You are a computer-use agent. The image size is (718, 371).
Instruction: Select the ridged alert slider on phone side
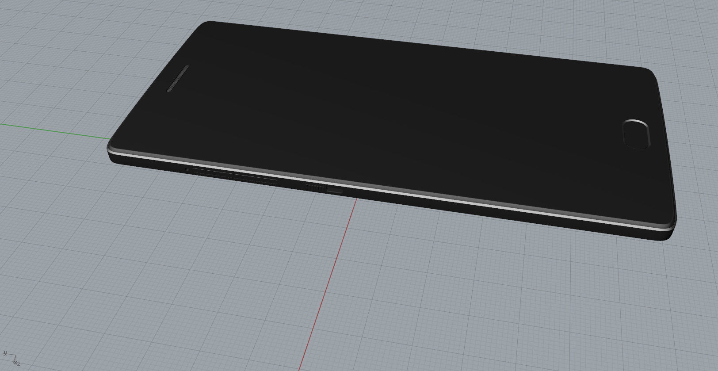pyautogui.click(x=316, y=188)
